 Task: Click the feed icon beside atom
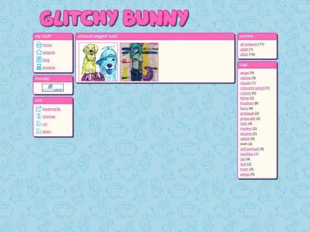click(x=39, y=131)
